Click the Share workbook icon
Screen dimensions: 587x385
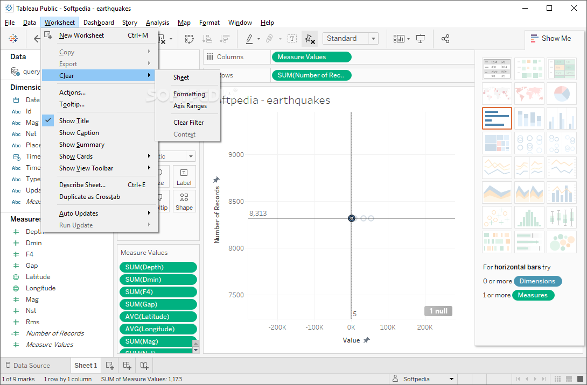click(445, 39)
